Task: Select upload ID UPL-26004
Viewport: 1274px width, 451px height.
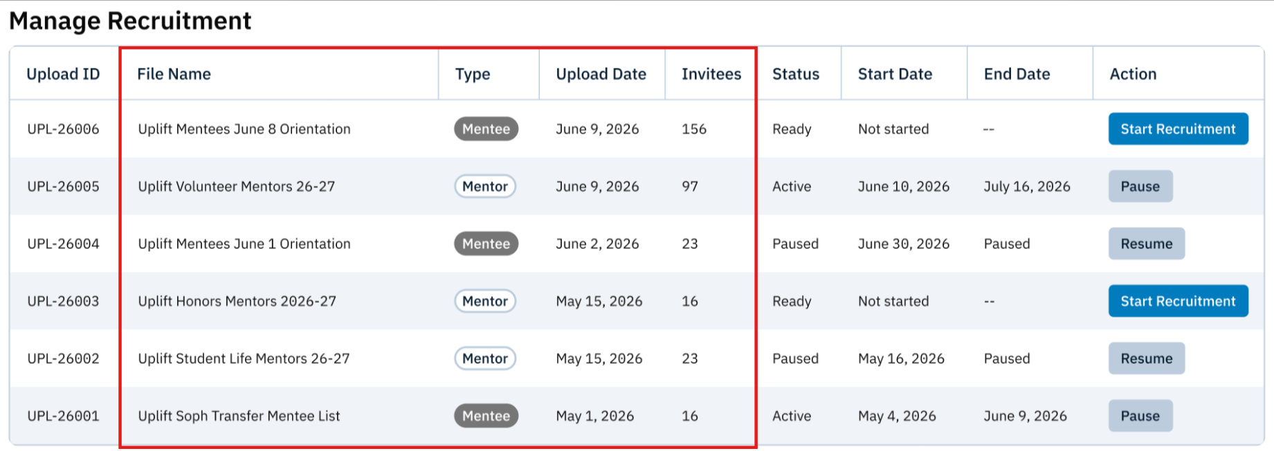Action: pos(63,243)
